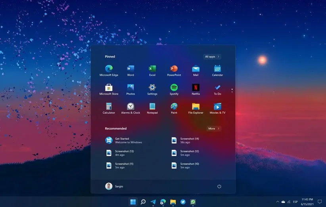Show hidden system tray icons chevron
Image resolution: width=326 pixels, height=207 pixels.
click(278, 202)
